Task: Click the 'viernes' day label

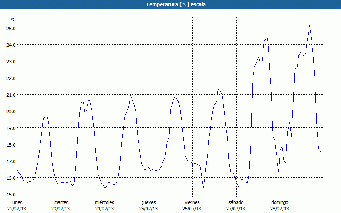Action: coord(192,202)
